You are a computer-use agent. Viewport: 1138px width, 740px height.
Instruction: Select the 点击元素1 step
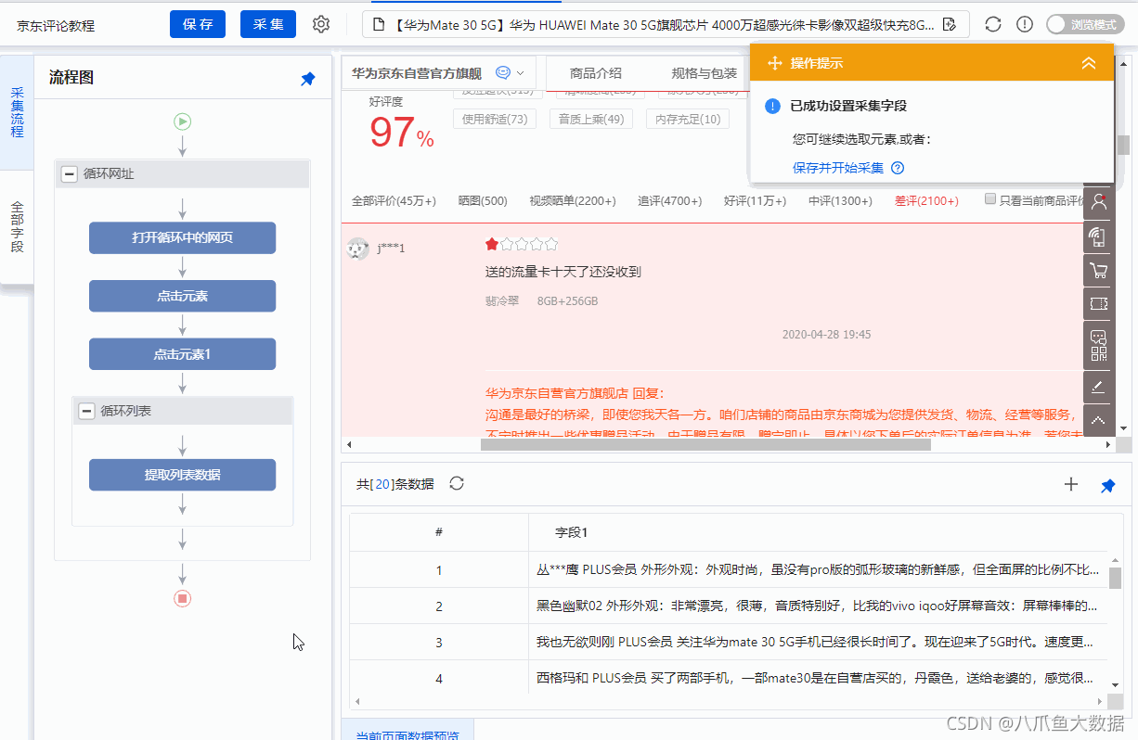[x=182, y=354]
